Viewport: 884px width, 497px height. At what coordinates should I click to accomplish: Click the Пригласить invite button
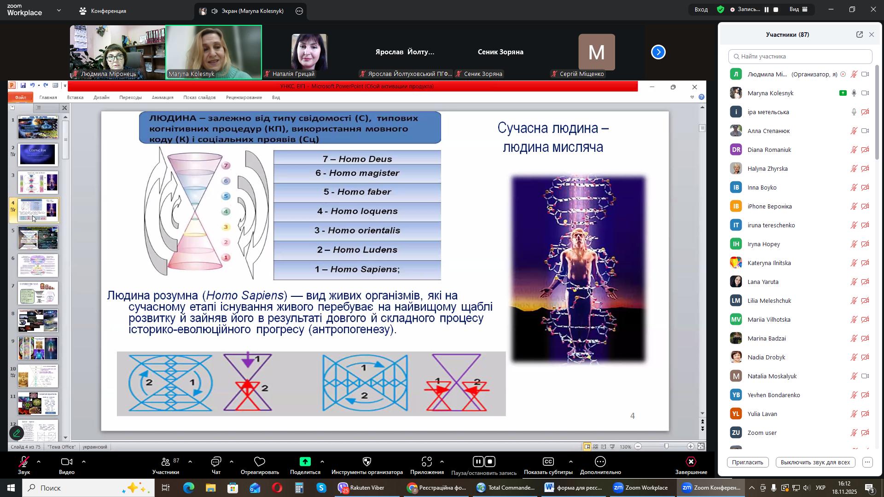pos(748,462)
